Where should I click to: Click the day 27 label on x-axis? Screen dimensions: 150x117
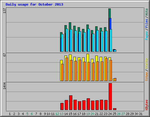[123, 114]
